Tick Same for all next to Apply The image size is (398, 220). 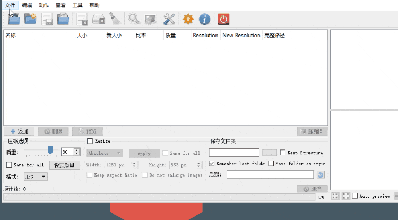(165, 153)
